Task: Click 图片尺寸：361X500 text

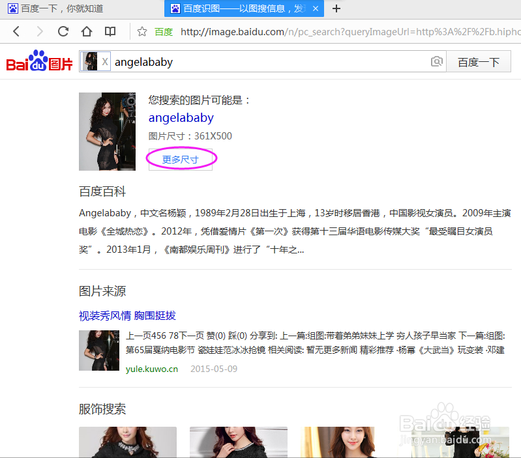Action: (190, 136)
